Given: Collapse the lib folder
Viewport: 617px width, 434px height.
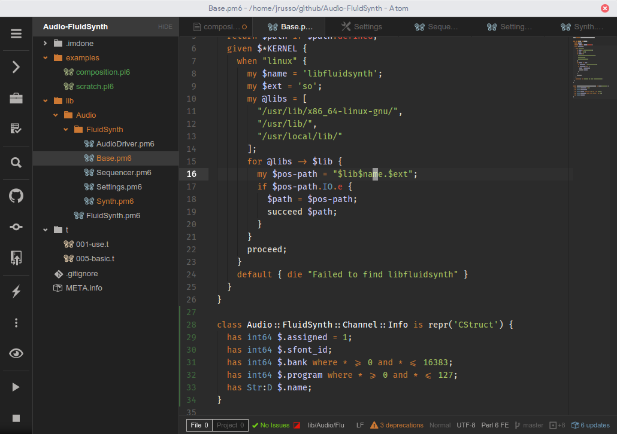Looking at the screenshot, I should [x=46, y=101].
